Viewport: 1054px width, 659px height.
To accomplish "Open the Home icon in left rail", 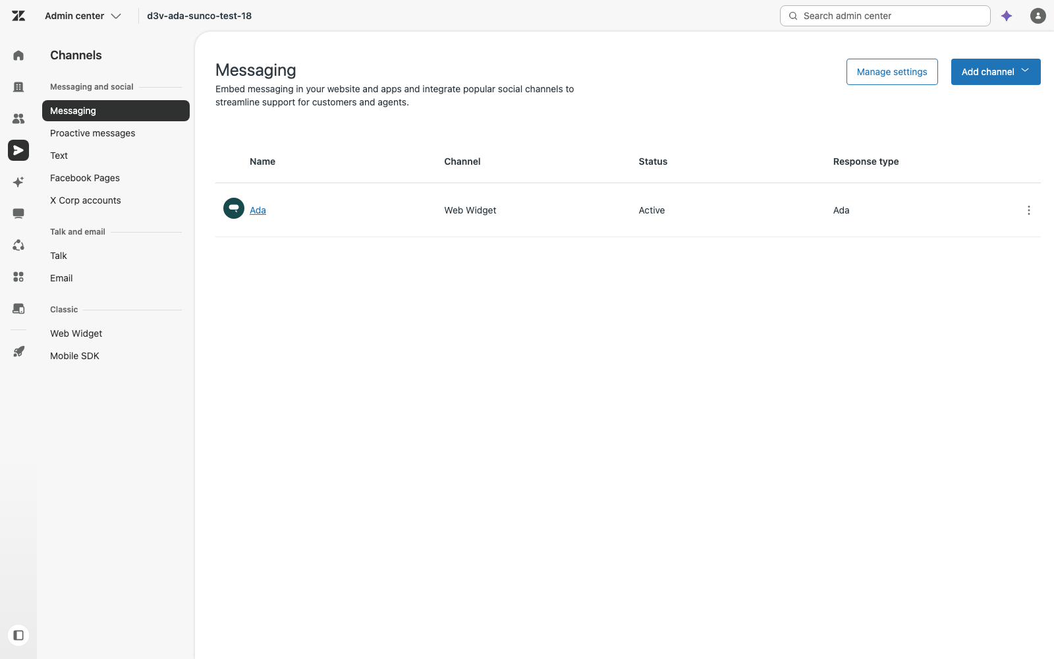I will [18, 55].
